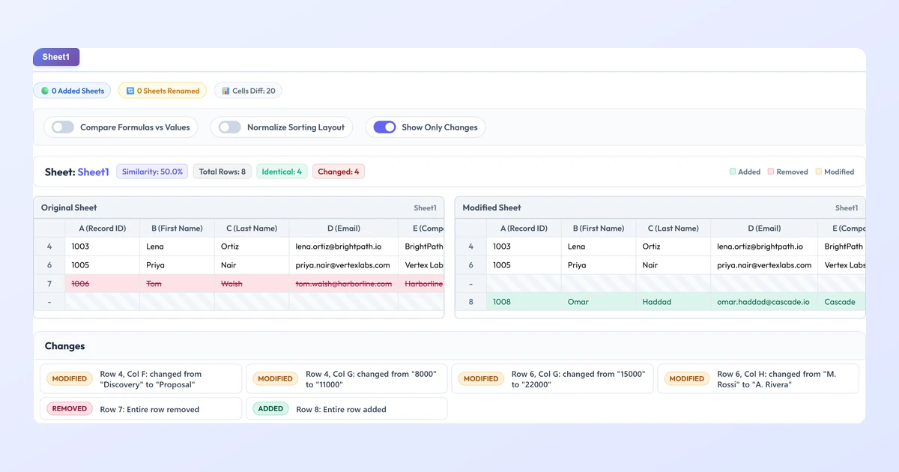Click the Changed: 4 badge
Image resolution: width=899 pixels, height=472 pixels.
tap(339, 172)
